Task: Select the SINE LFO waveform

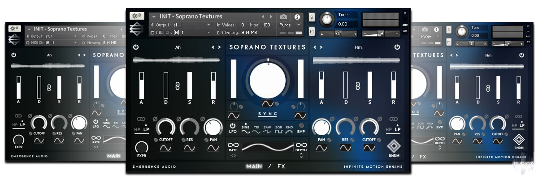Action: (245, 129)
